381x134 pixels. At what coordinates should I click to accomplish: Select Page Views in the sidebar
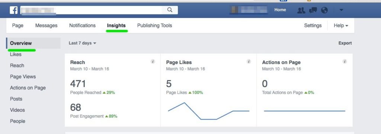click(x=23, y=77)
